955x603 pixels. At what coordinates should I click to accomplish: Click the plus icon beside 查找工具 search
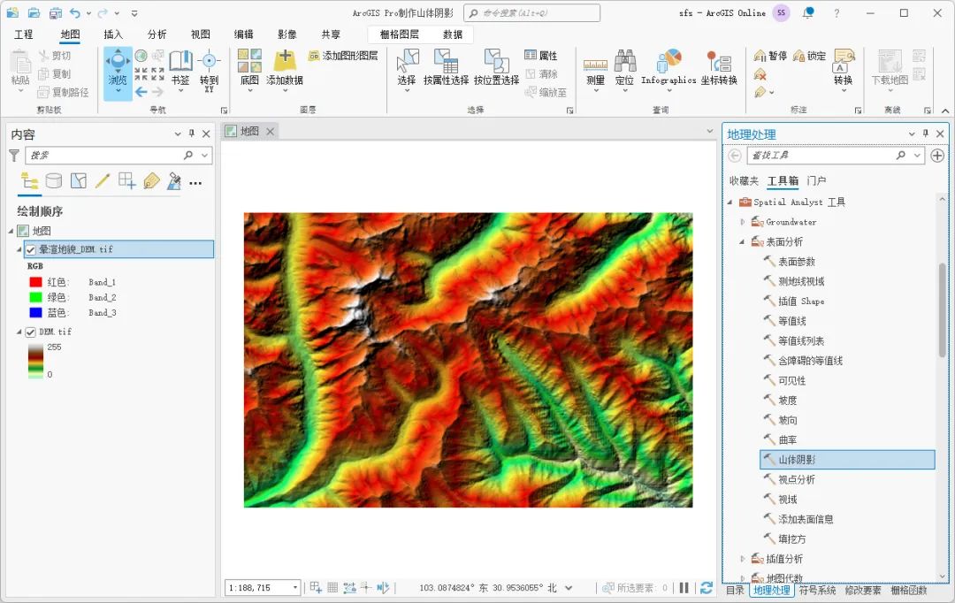(x=937, y=156)
